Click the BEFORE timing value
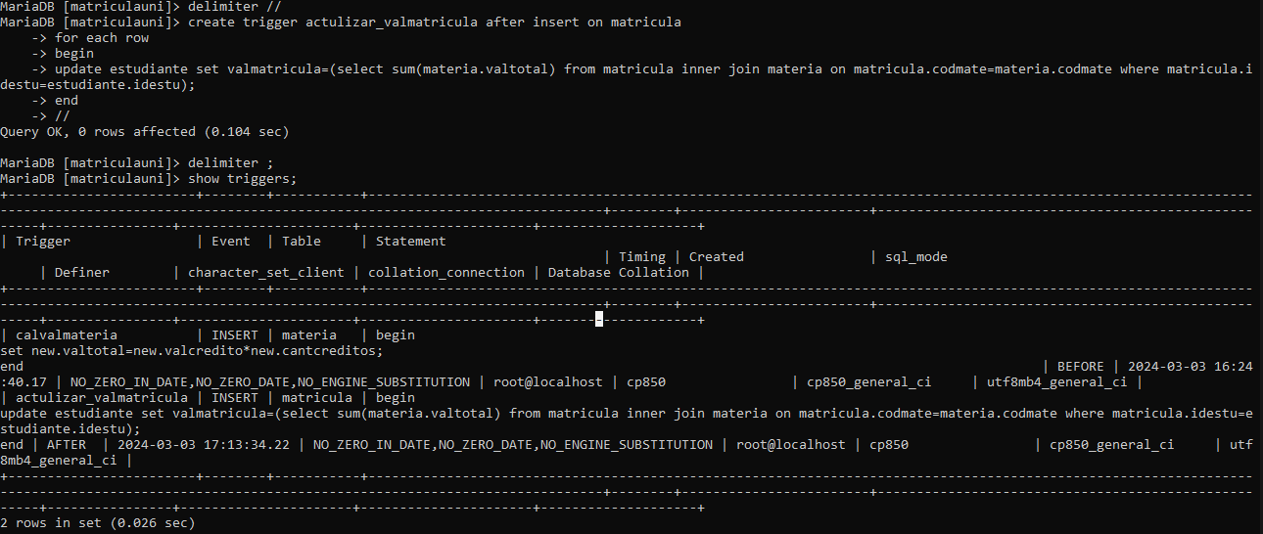 click(x=1080, y=367)
